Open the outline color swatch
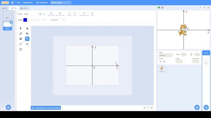Image resolution: width=211 pixels, height=118 pixels. click(x=37, y=20)
